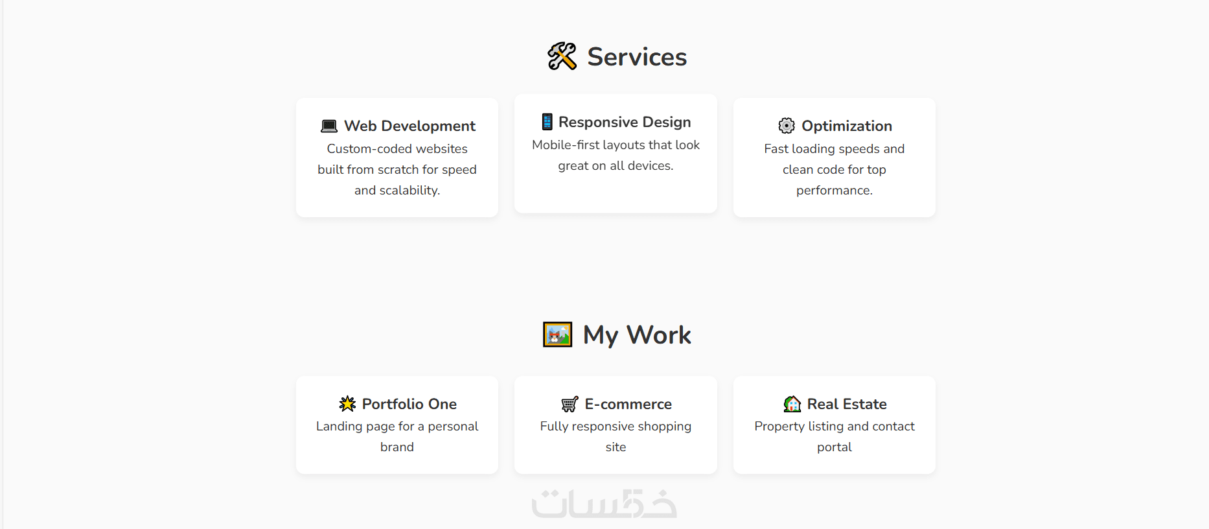Select the My Work section heading

tap(637, 335)
